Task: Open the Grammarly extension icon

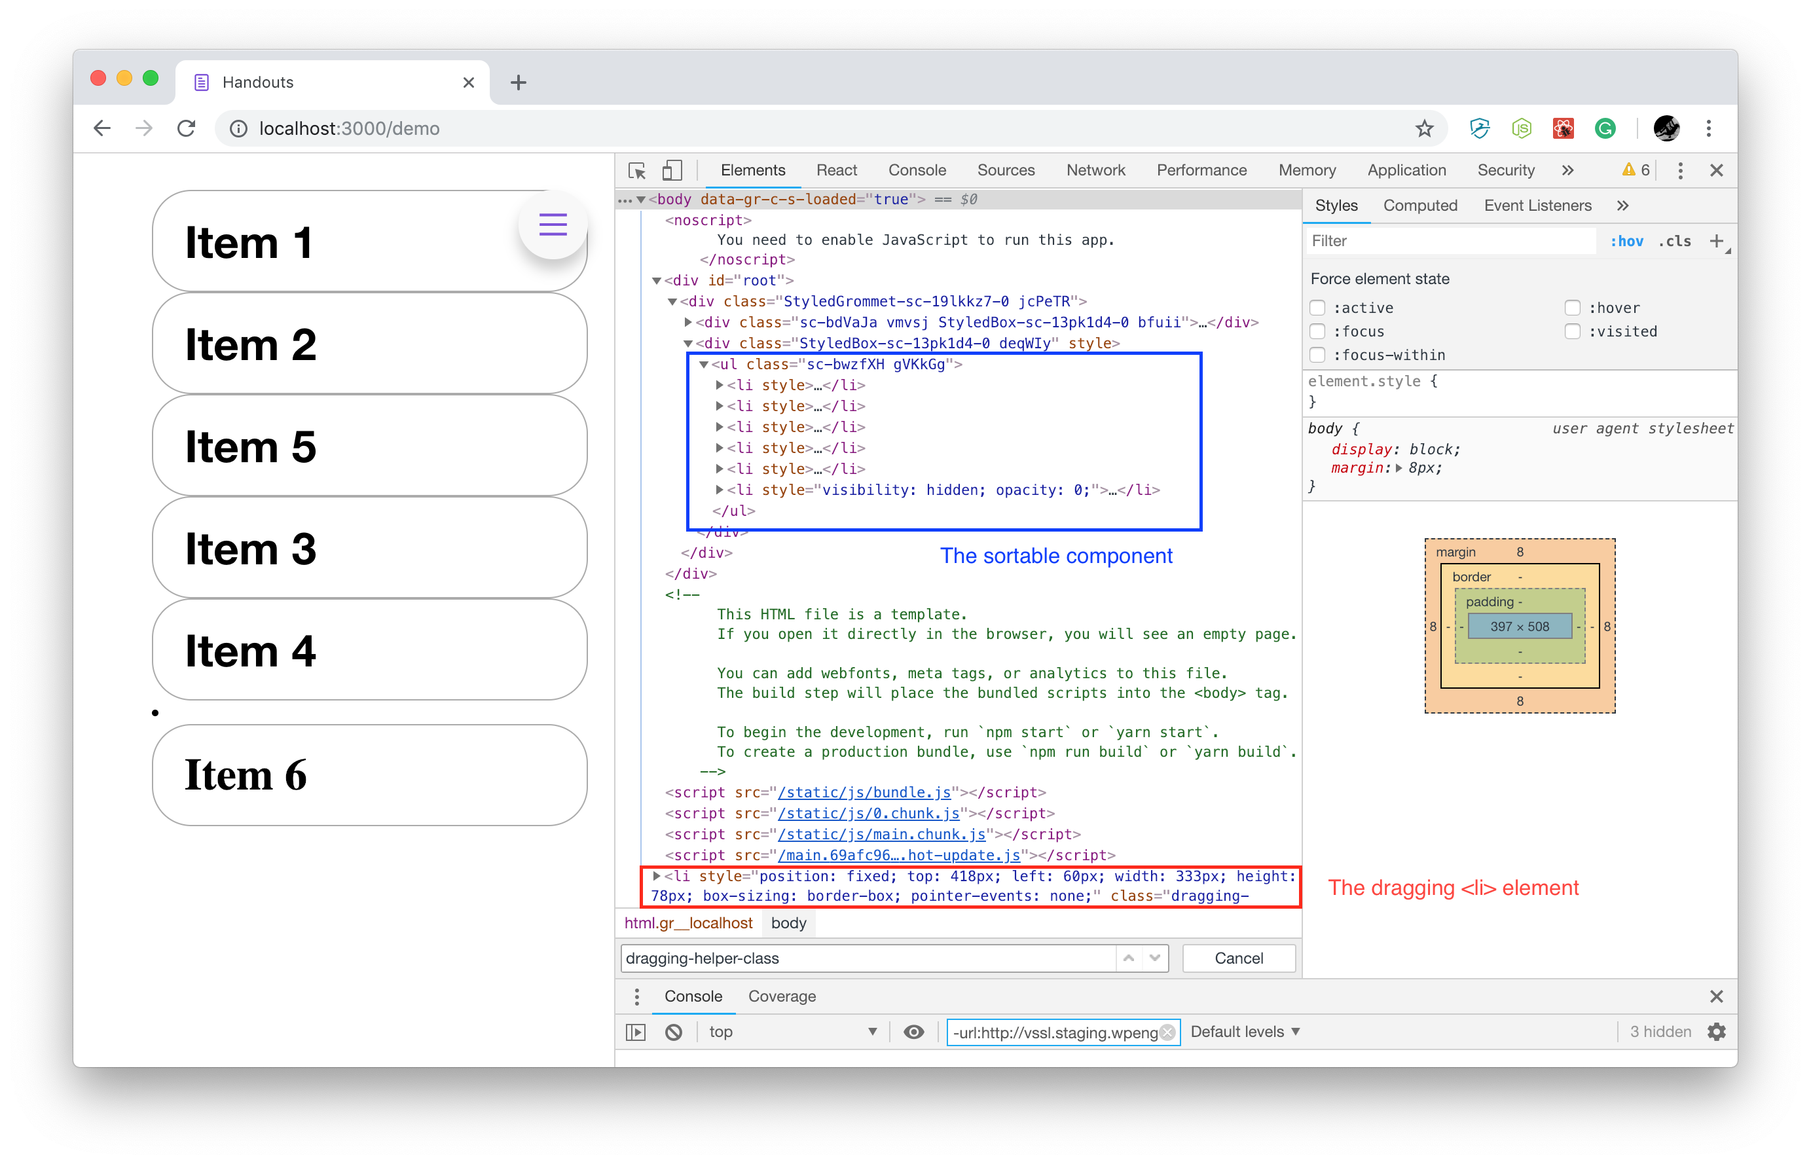Action: (1605, 128)
